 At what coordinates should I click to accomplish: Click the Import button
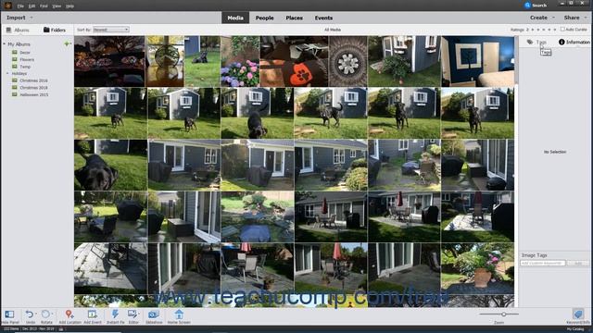click(x=16, y=18)
